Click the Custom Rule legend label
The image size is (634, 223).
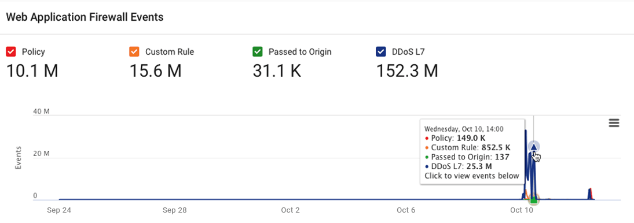170,51
